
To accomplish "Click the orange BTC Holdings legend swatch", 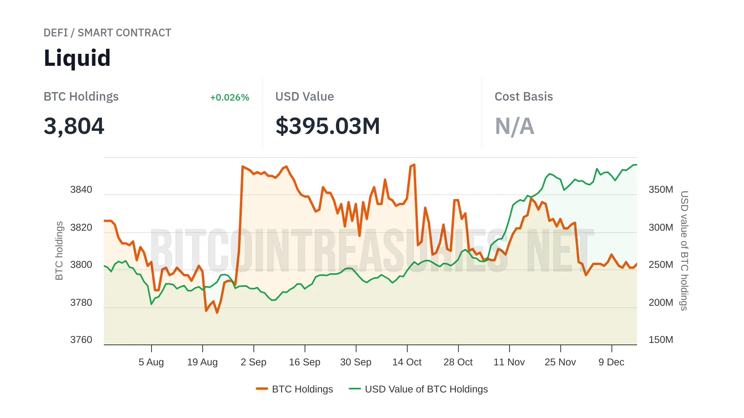I will pos(262,389).
